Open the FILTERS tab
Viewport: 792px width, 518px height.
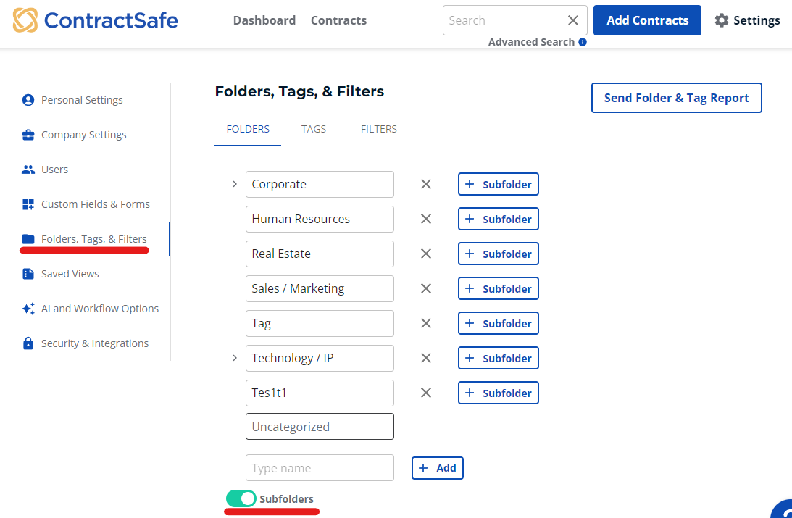tap(378, 129)
